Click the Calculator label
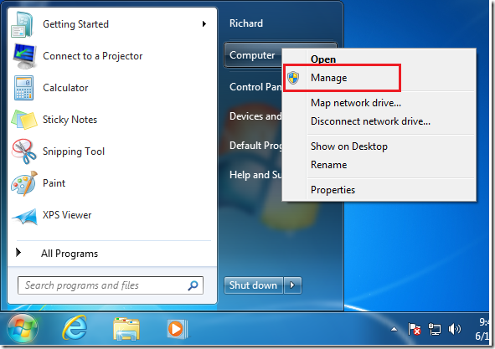Viewport: 495px width, 349px height. [x=65, y=88]
